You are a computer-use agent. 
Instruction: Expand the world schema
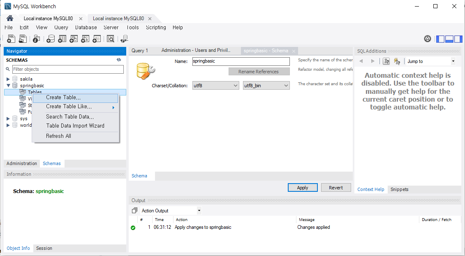[8, 125]
